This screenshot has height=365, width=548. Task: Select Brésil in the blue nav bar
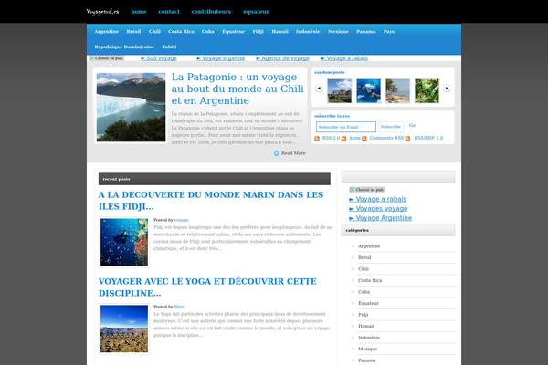click(133, 31)
